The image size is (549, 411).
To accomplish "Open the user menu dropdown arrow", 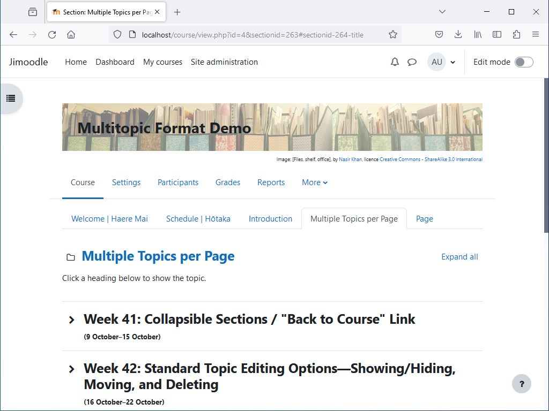I will click(x=452, y=62).
